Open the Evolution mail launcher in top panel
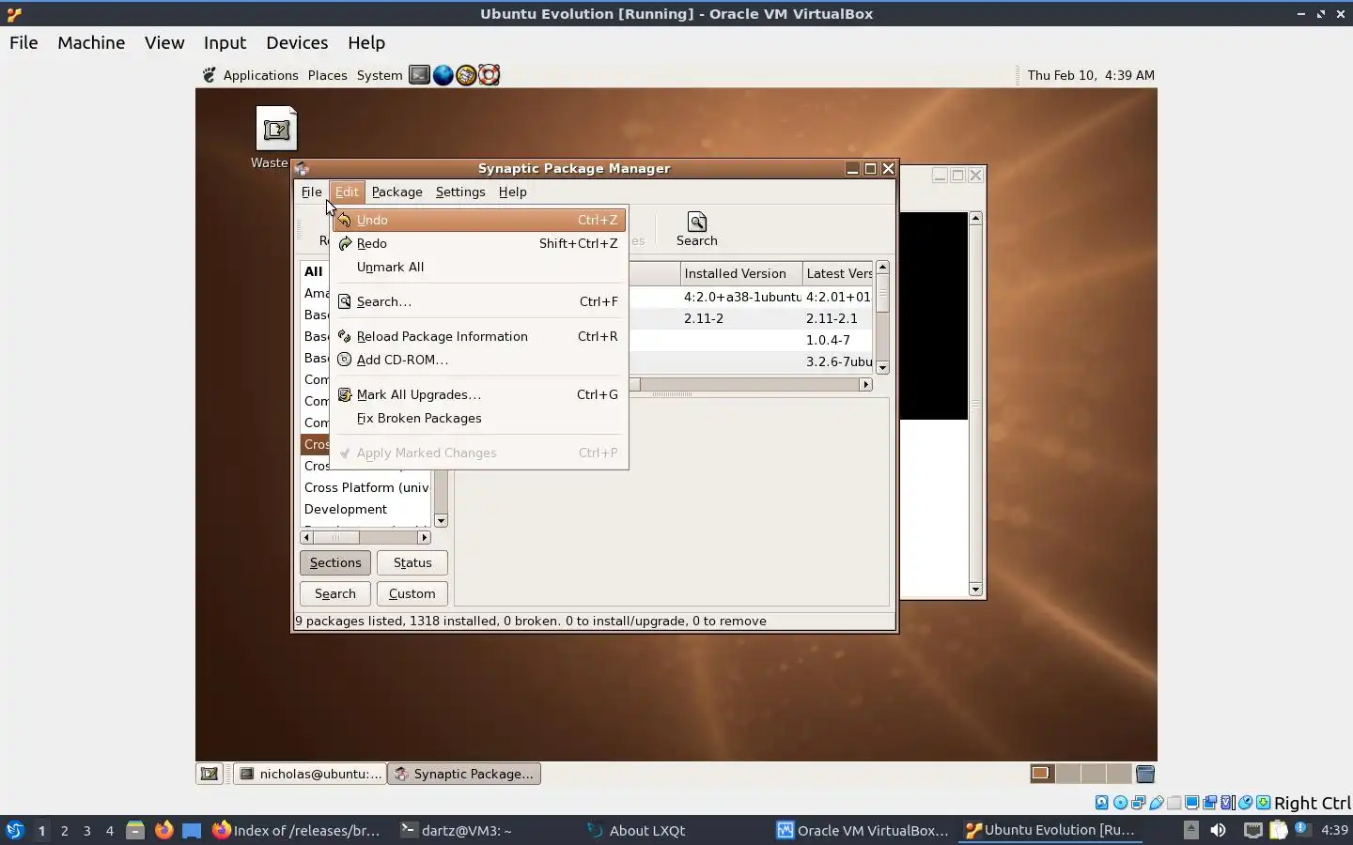This screenshot has height=845, width=1353. tap(466, 75)
